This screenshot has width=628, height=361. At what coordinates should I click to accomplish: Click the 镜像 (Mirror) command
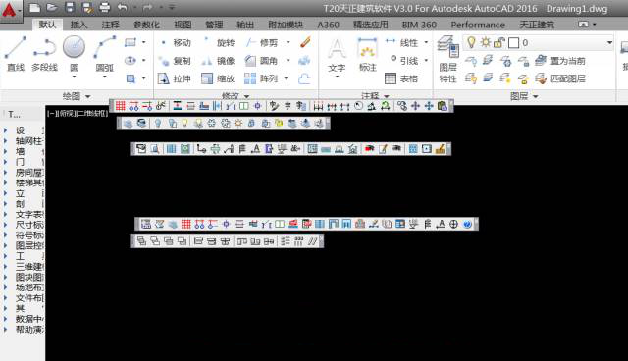(219, 61)
